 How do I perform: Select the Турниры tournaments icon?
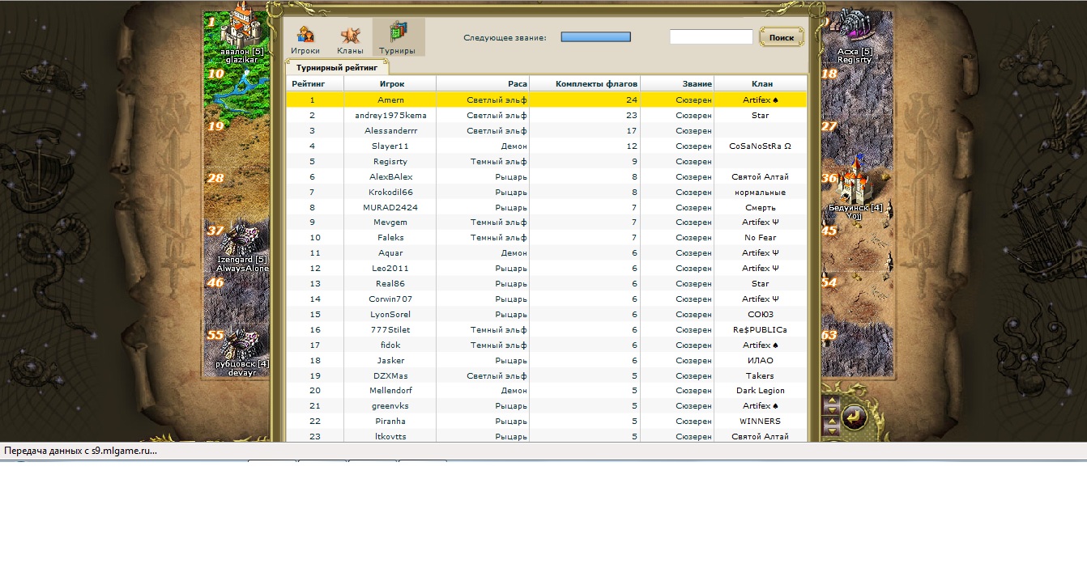point(397,38)
